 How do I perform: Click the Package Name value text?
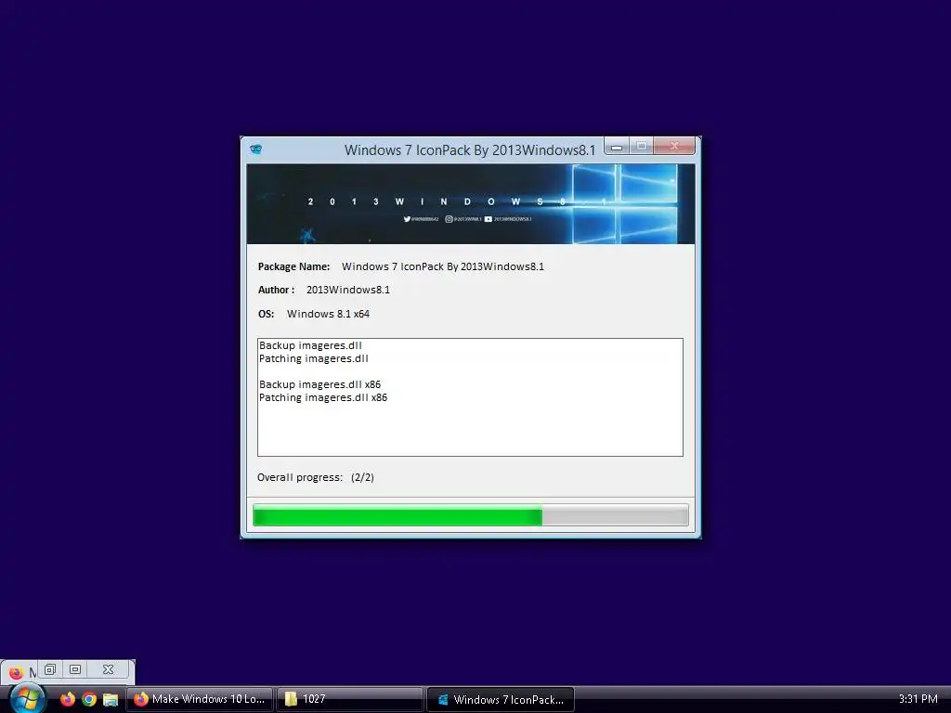click(x=443, y=266)
